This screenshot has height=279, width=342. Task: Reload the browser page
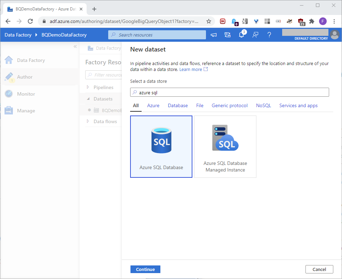30,21
